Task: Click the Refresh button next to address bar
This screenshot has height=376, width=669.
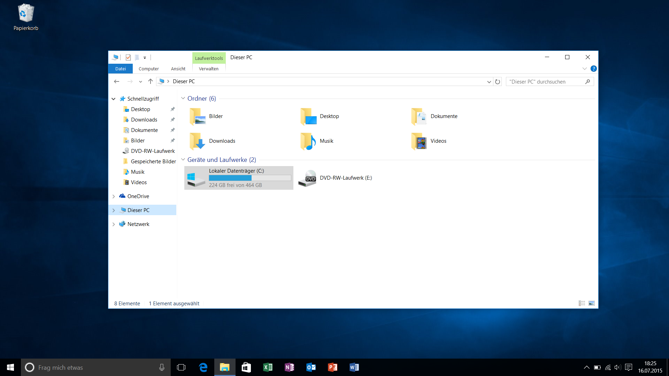Action: tap(498, 81)
